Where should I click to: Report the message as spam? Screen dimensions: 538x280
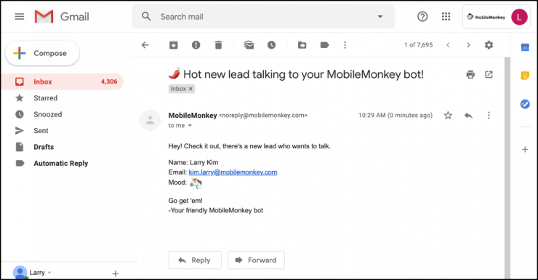pos(196,45)
